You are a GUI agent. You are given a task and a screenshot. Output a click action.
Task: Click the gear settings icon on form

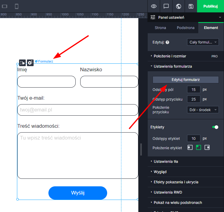coord(30,63)
